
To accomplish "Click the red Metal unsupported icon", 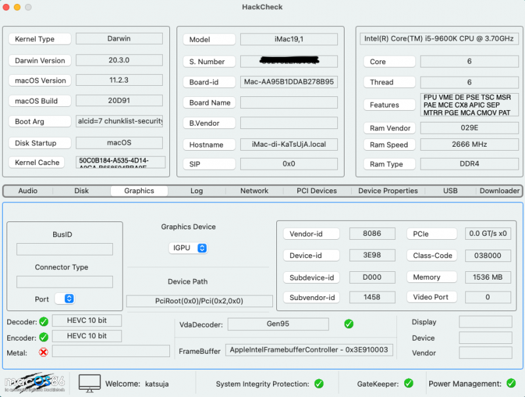I will (x=44, y=352).
